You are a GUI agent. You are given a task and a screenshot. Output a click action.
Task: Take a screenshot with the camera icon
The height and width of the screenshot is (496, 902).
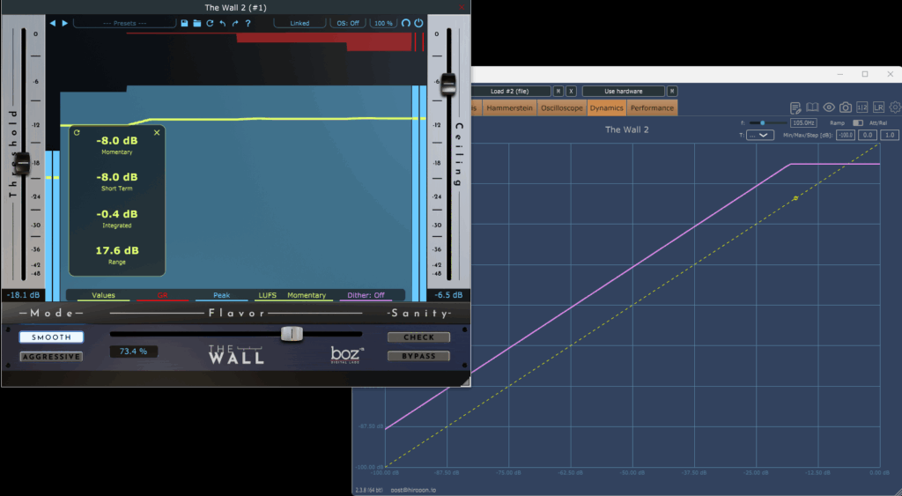pyautogui.click(x=845, y=107)
